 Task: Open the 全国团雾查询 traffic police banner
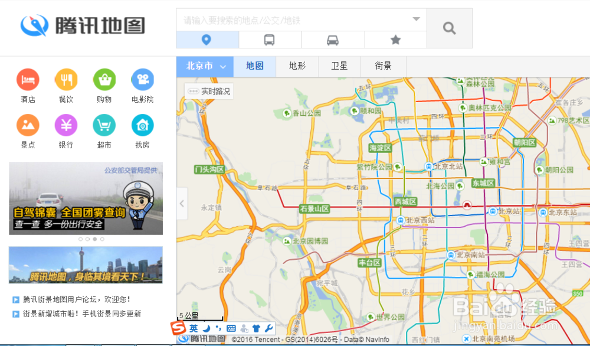(x=86, y=198)
